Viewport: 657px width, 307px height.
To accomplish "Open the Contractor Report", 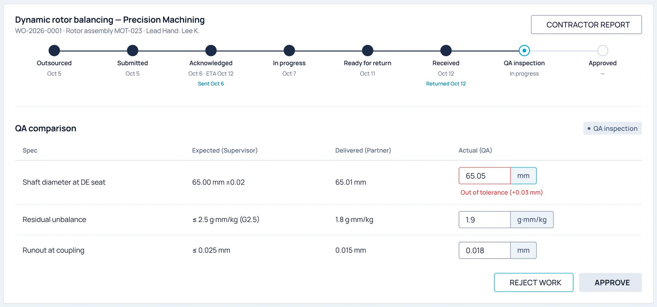I will (x=586, y=25).
